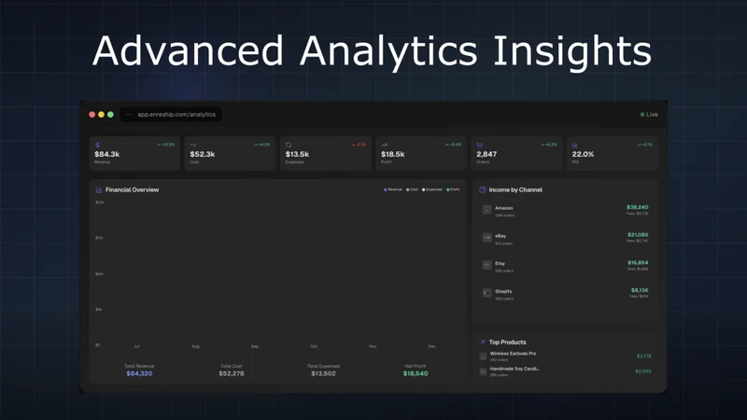Select the Amazon channel name
The image size is (747, 420).
point(504,208)
